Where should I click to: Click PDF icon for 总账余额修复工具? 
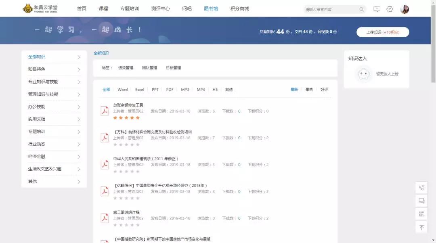click(x=105, y=111)
